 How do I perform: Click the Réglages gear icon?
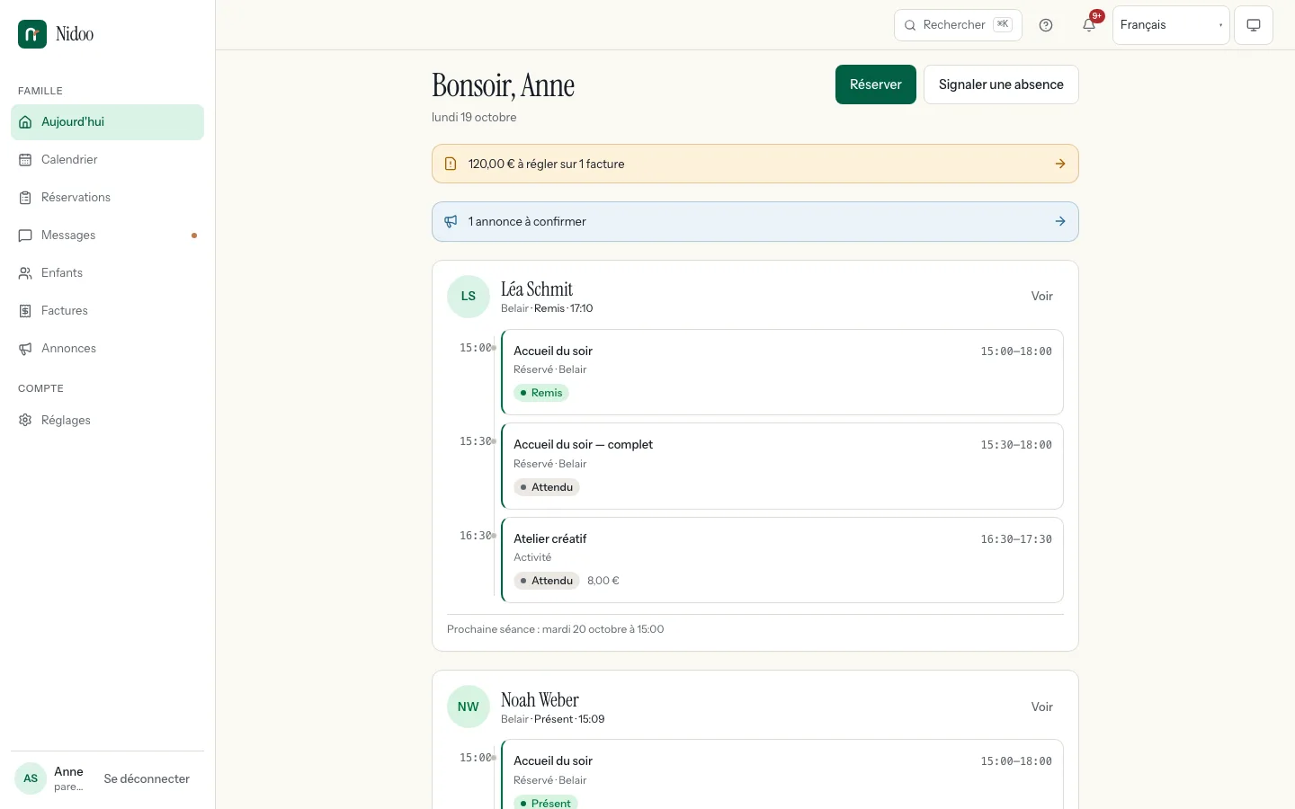pyautogui.click(x=25, y=421)
